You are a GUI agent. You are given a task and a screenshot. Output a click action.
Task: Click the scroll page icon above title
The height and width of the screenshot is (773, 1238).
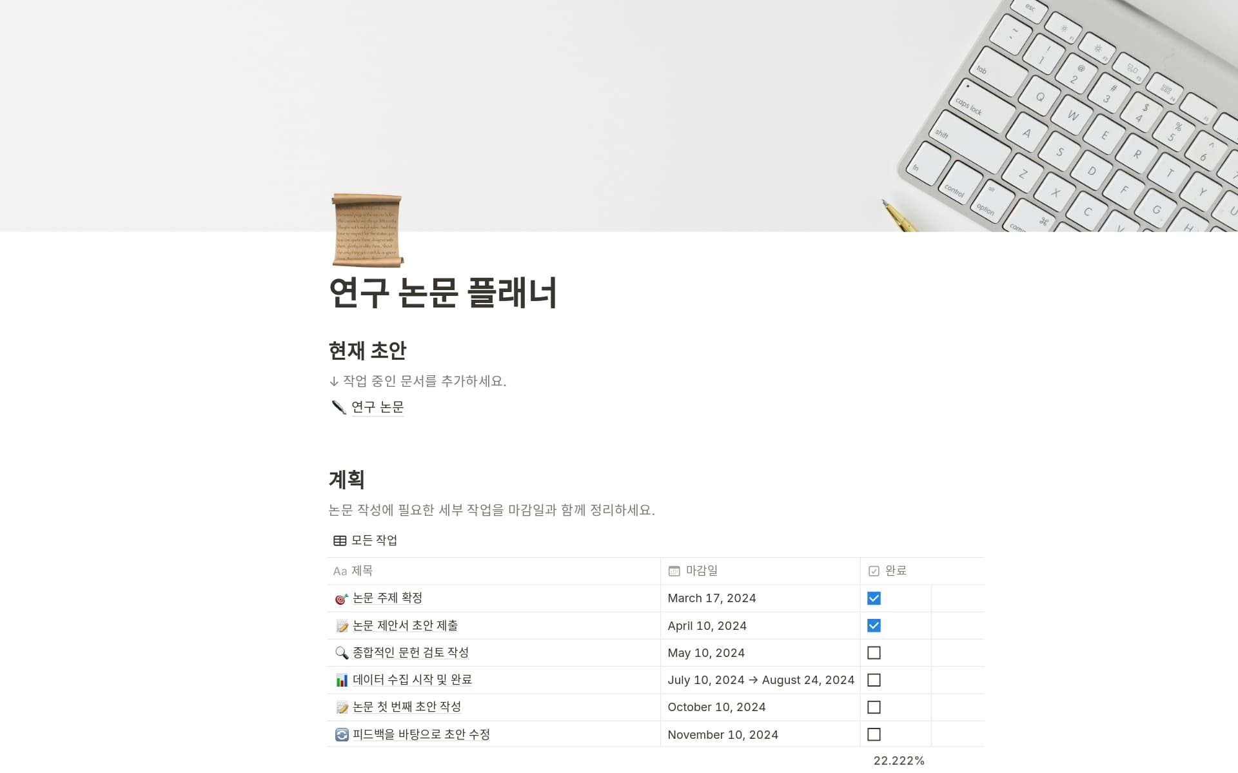tap(367, 230)
